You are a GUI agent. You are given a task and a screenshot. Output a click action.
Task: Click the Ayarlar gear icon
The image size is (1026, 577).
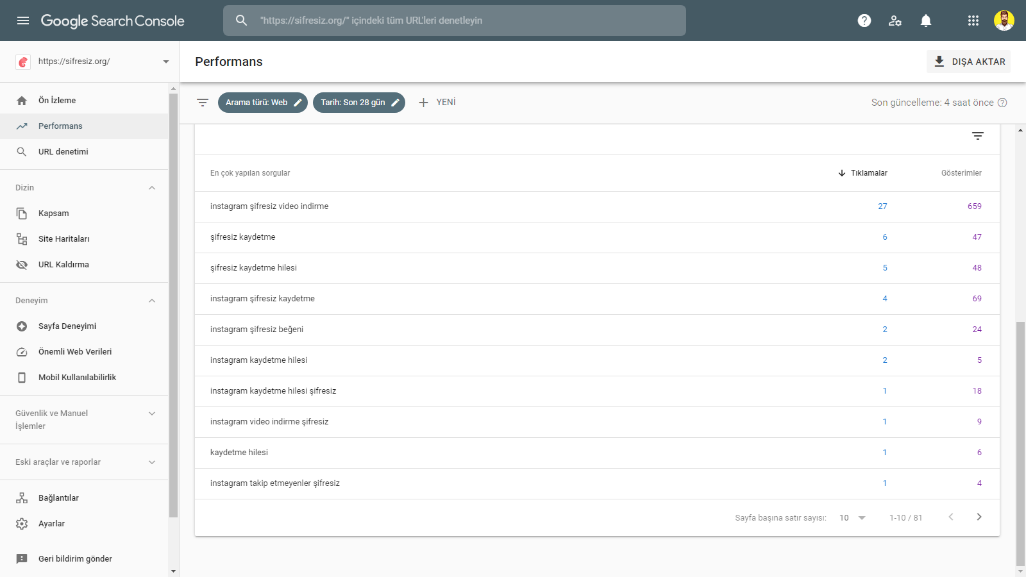22,524
